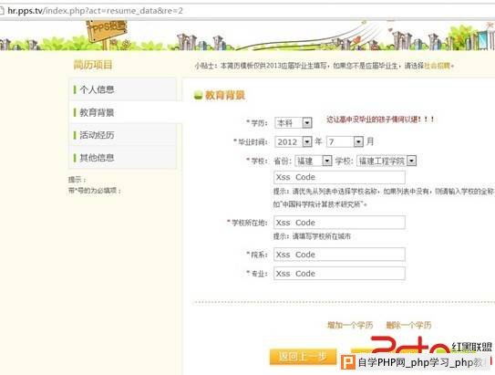Expand the graduation year dropdown showing 2012

click(294, 141)
